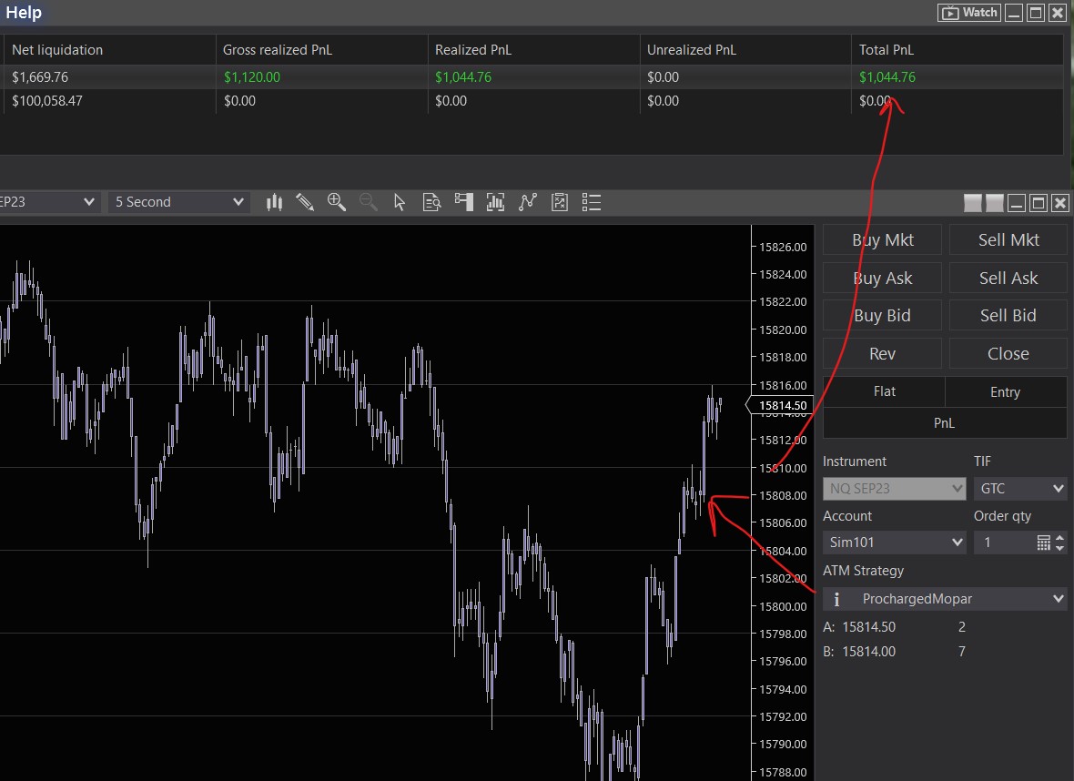Click the Buy Bid button

click(882, 315)
